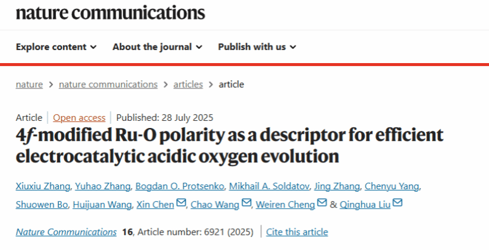Click the nature communications logo
Image resolution: width=489 pixels, height=250 pixels.
[x=110, y=13]
